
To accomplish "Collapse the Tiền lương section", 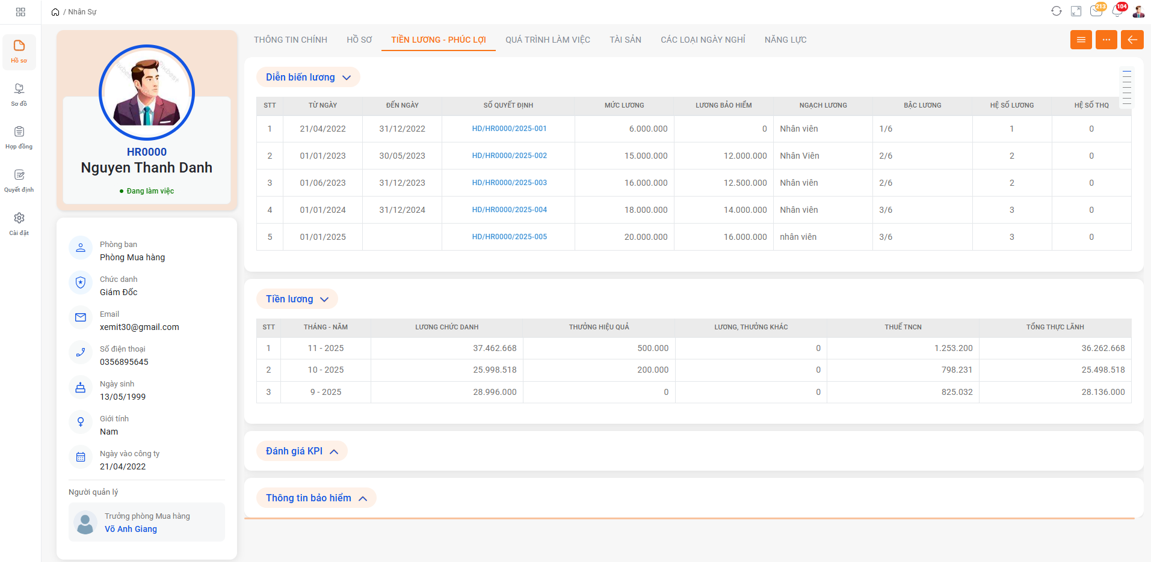I will coord(297,299).
